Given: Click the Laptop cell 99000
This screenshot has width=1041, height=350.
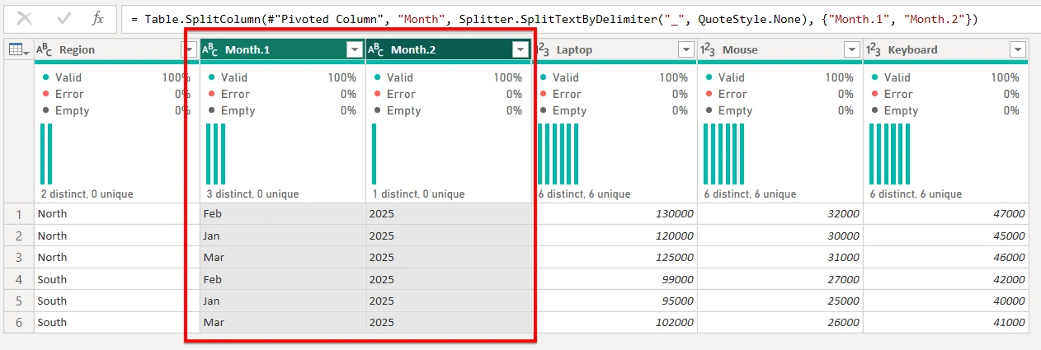Looking at the screenshot, I should tap(615, 279).
